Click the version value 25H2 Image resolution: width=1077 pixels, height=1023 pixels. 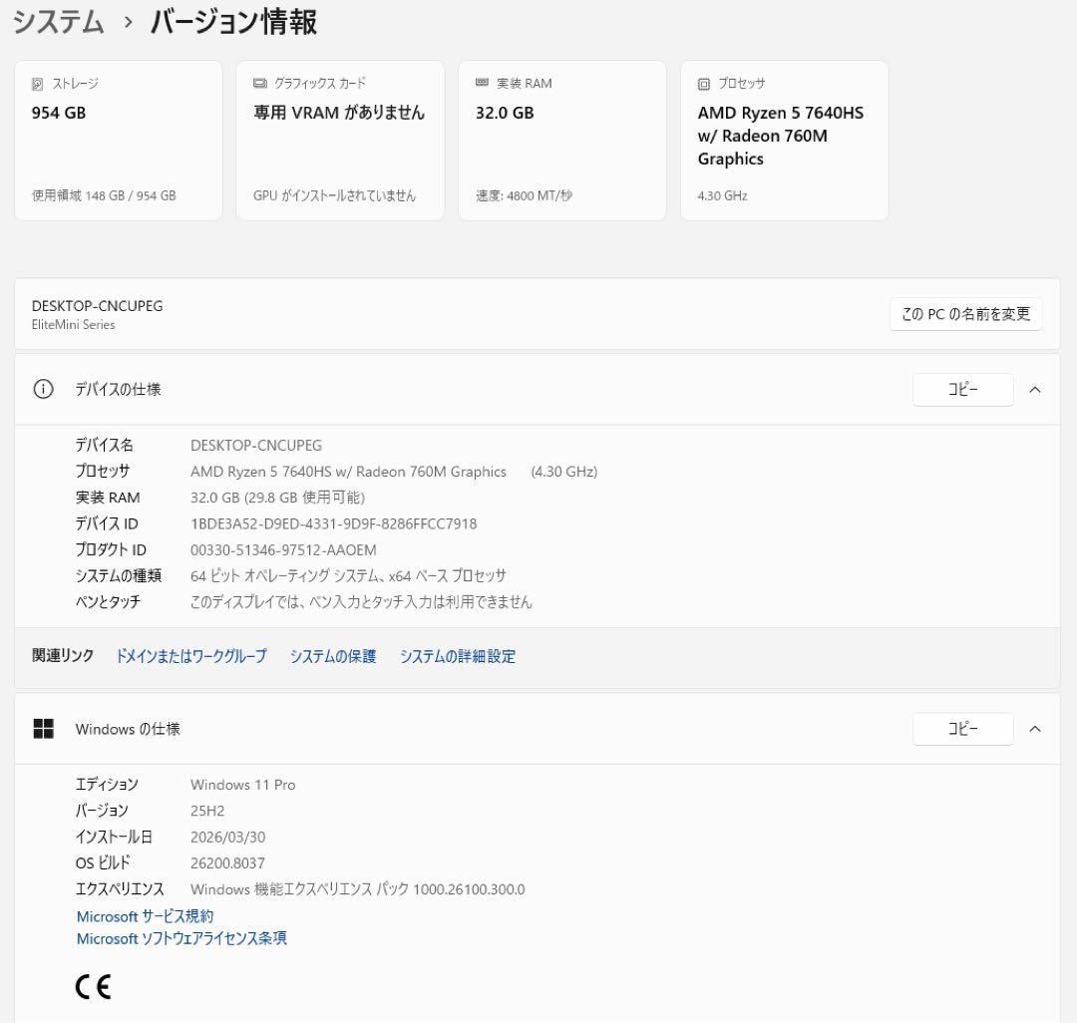(207, 811)
